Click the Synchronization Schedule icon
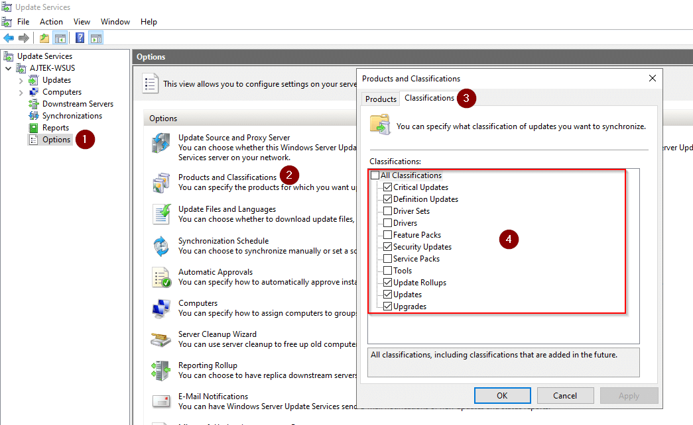Screen dimensions: 693x425 point(161,246)
